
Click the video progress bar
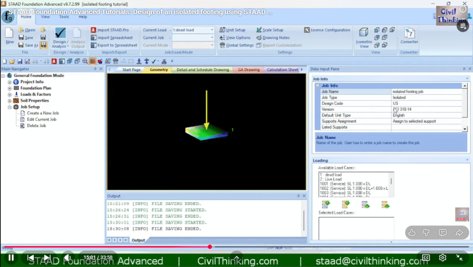[277, 247]
